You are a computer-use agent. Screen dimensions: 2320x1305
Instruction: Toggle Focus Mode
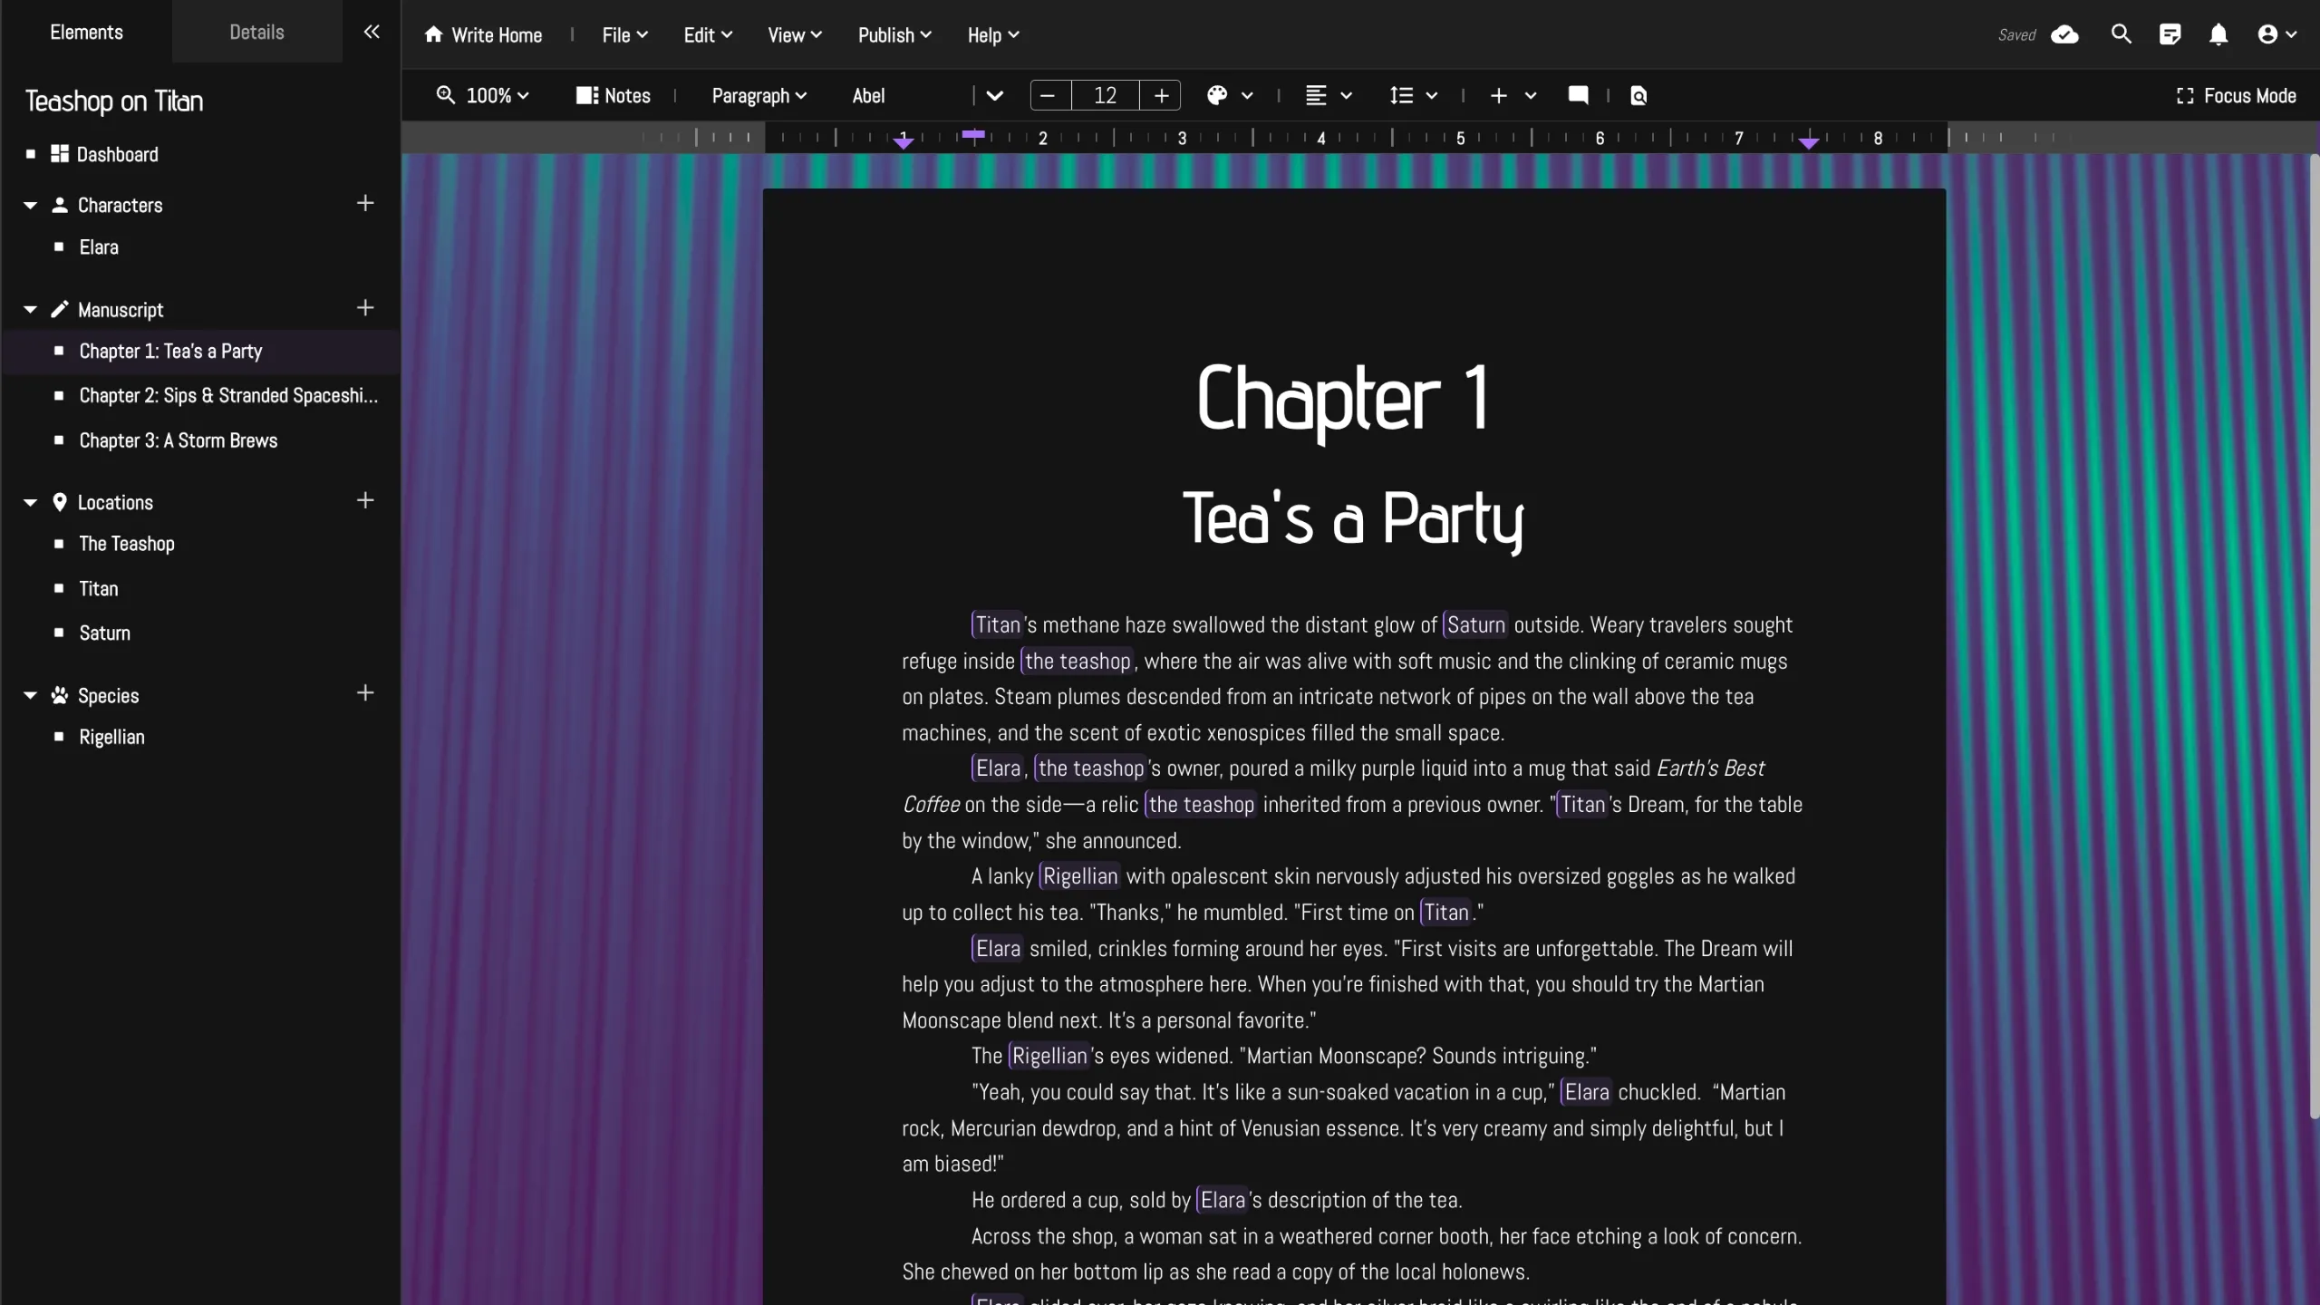point(2236,95)
